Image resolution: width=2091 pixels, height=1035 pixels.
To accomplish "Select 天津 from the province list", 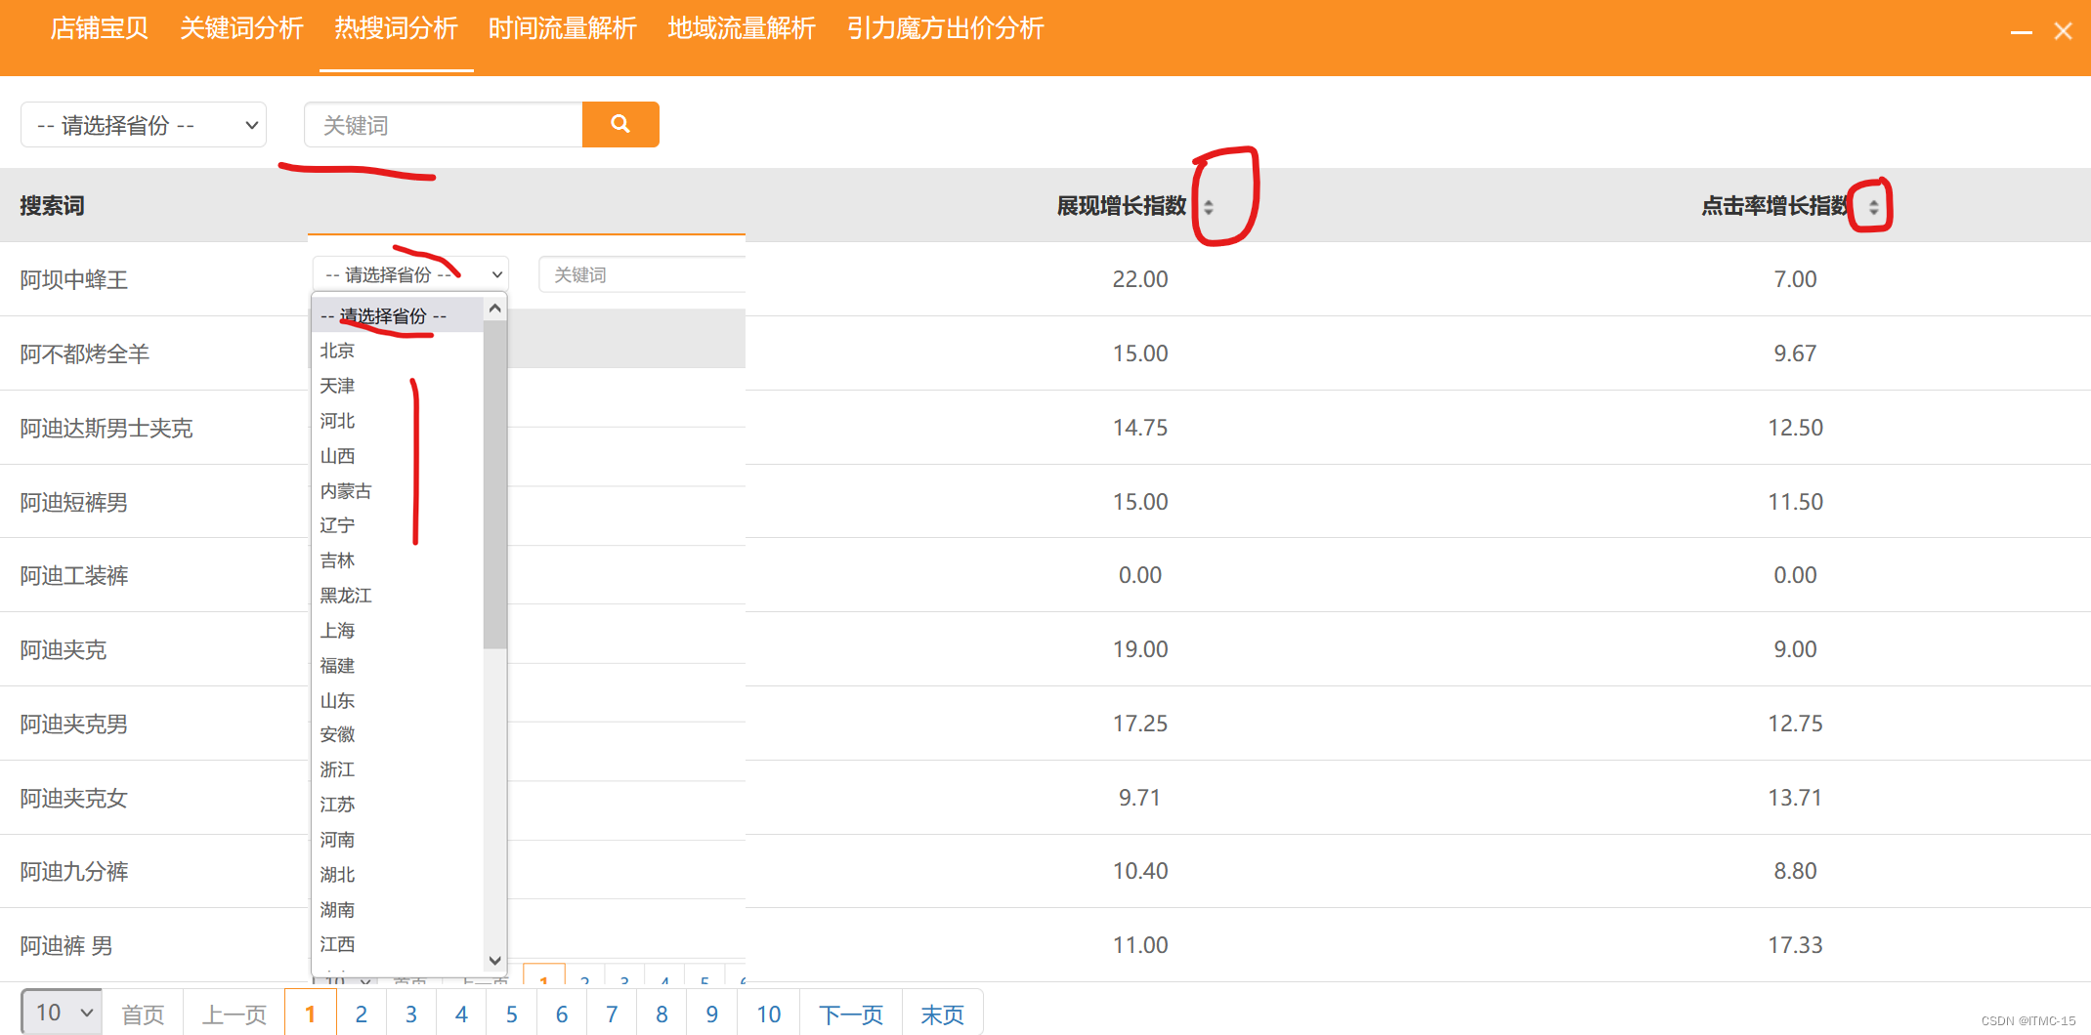I will [337, 386].
